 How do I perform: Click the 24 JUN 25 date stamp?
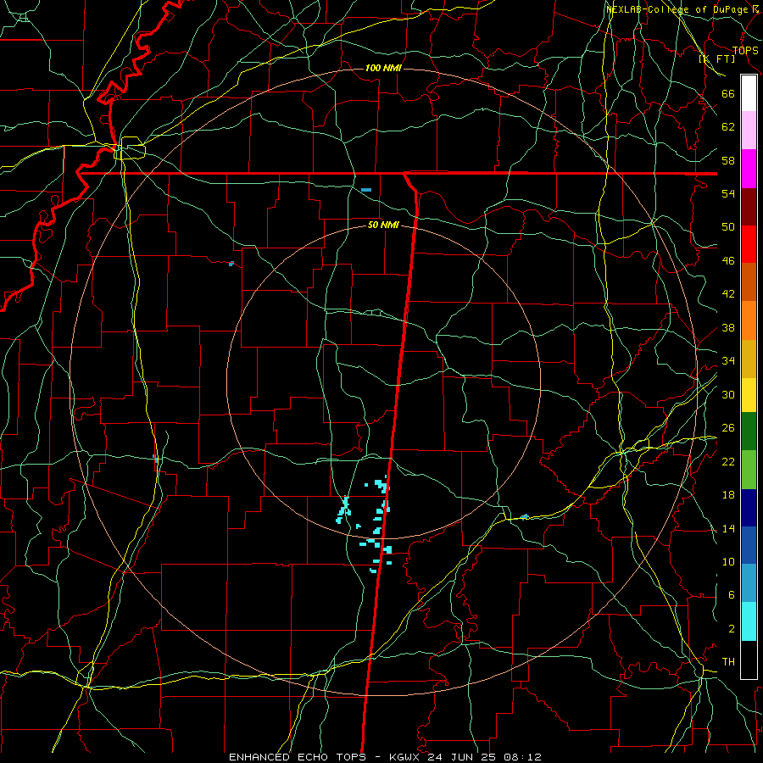462,757
